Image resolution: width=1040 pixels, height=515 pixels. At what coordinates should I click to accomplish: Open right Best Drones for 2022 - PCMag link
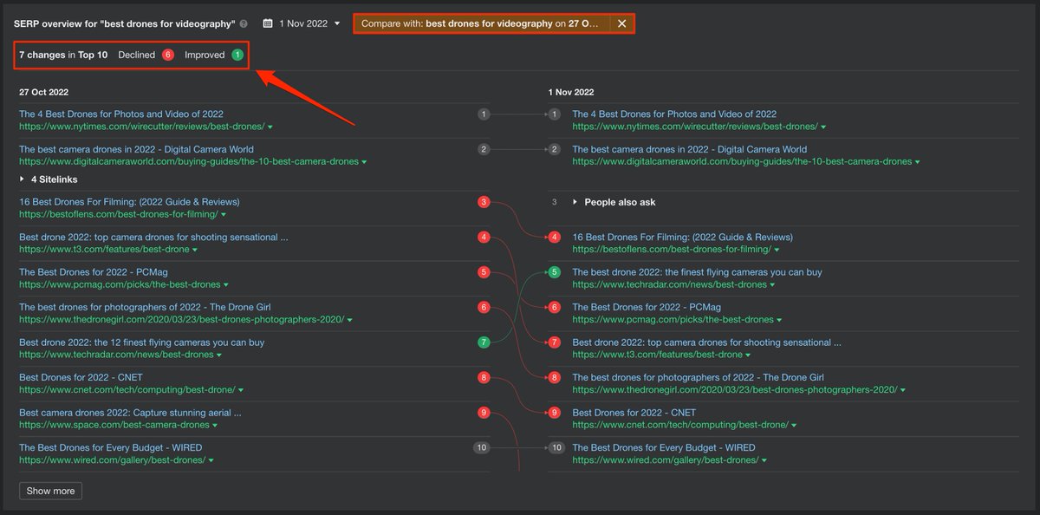[647, 307]
